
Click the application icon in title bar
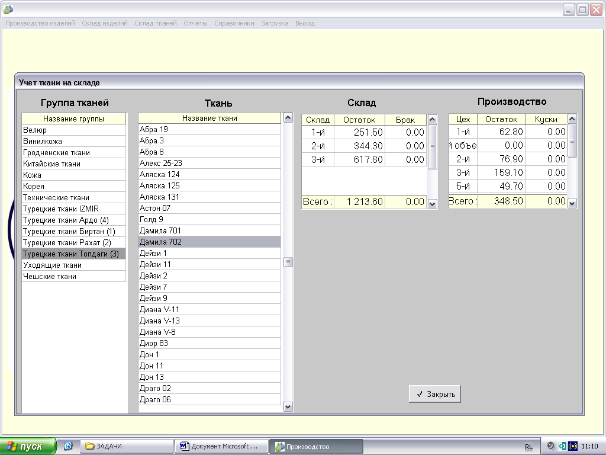point(8,9)
